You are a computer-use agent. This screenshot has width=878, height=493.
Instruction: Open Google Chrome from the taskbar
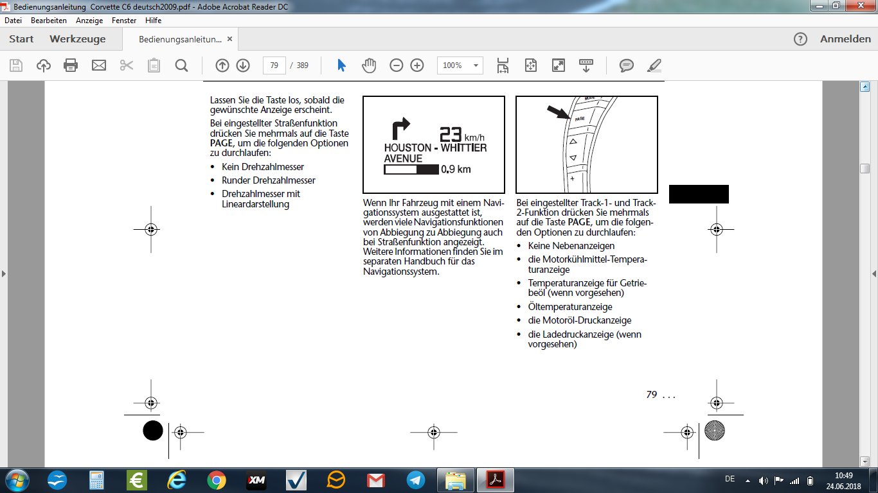coord(217,480)
